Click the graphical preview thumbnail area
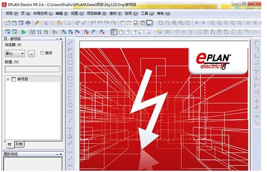The image size is (267, 172). tap(33, 164)
